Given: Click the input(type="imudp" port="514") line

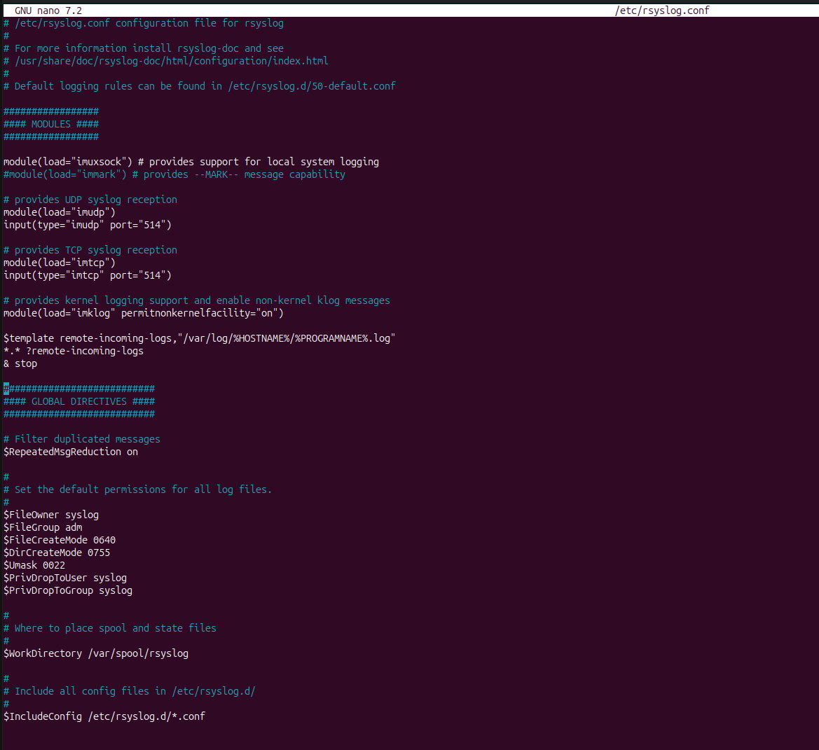Looking at the screenshot, I should click(x=88, y=224).
